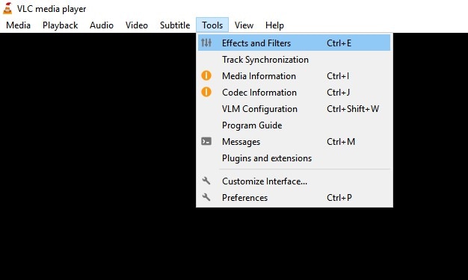Image resolution: width=468 pixels, height=280 pixels.
Task: Open Plugins and extensions
Action: (x=294, y=158)
